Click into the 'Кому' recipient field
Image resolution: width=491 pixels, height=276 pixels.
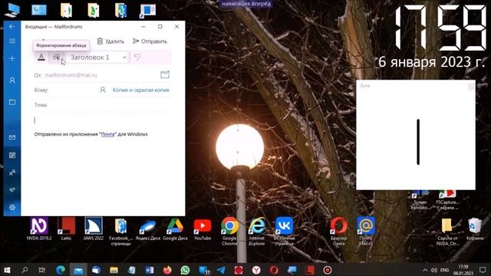74,90
